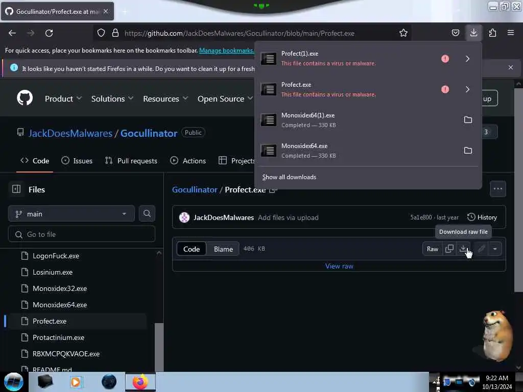Image resolution: width=523 pixels, height=392 pixels.
Task: Click Show all downloads
Action: click(289, 177)
